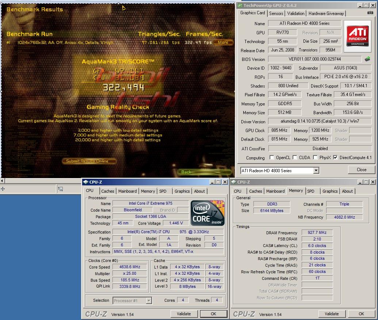Open Caches tab in right CPU-Z window
This screenshot has width=378, height=320.
[256, 191]
